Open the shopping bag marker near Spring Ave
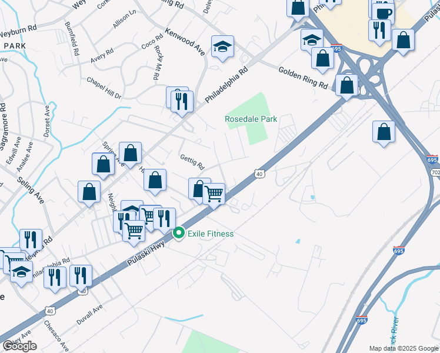This screenshot has height=353, width=440. pos(130,155)
